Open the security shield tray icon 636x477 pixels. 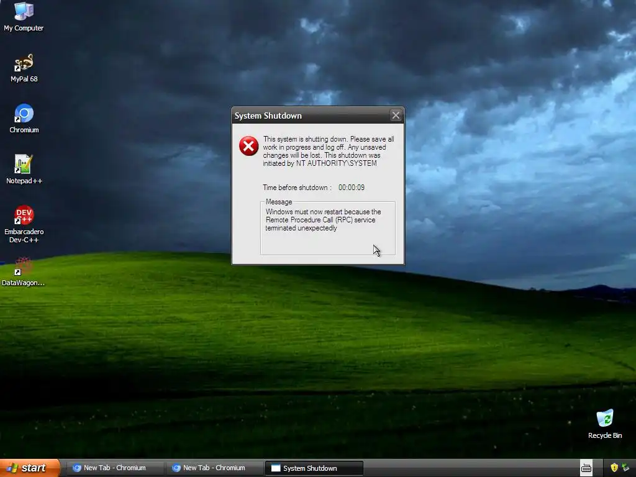614,468
